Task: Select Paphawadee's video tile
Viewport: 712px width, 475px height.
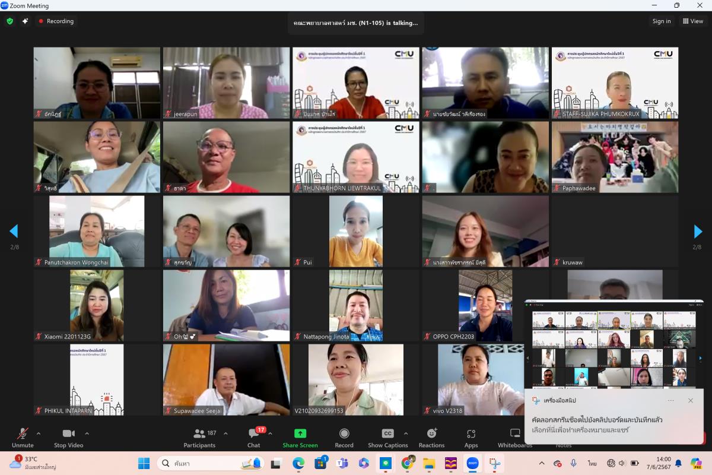Action: (615, 157)
